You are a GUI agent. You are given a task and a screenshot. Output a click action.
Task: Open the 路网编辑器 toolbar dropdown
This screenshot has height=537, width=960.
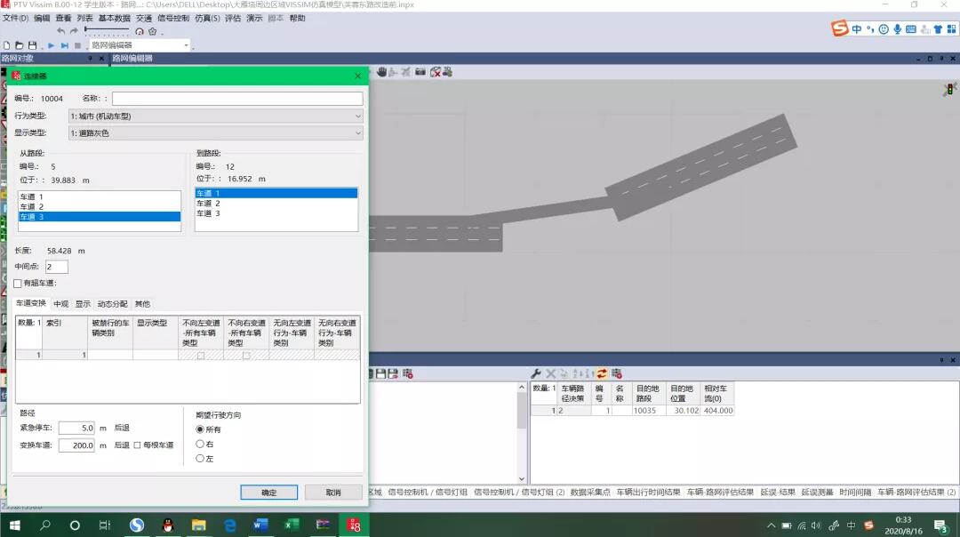tap(186, 45)
